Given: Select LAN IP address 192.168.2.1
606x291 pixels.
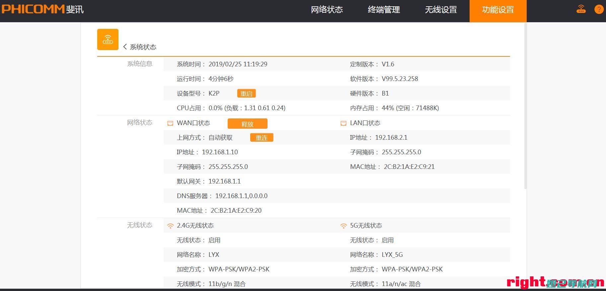Looking at the screenshot, I should [x=391, y=137].
